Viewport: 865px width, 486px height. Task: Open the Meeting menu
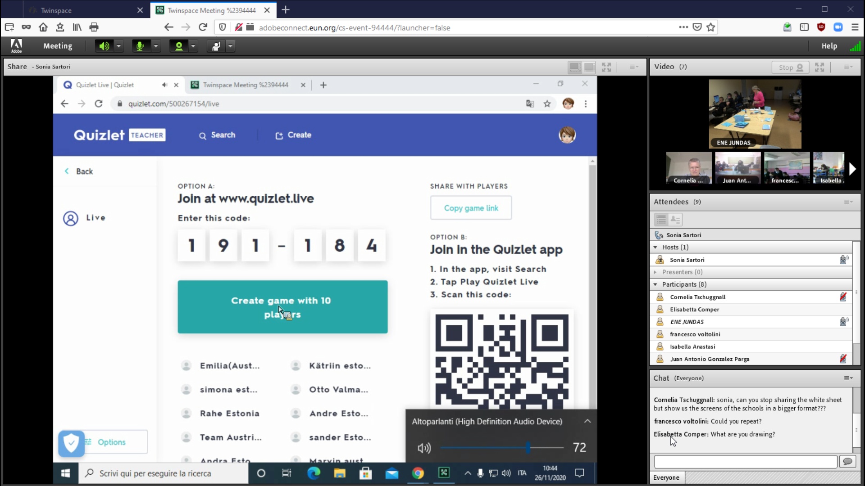coord(57,46)
